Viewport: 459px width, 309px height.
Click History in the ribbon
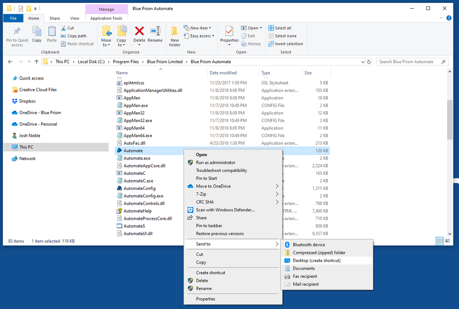(251, 44)
